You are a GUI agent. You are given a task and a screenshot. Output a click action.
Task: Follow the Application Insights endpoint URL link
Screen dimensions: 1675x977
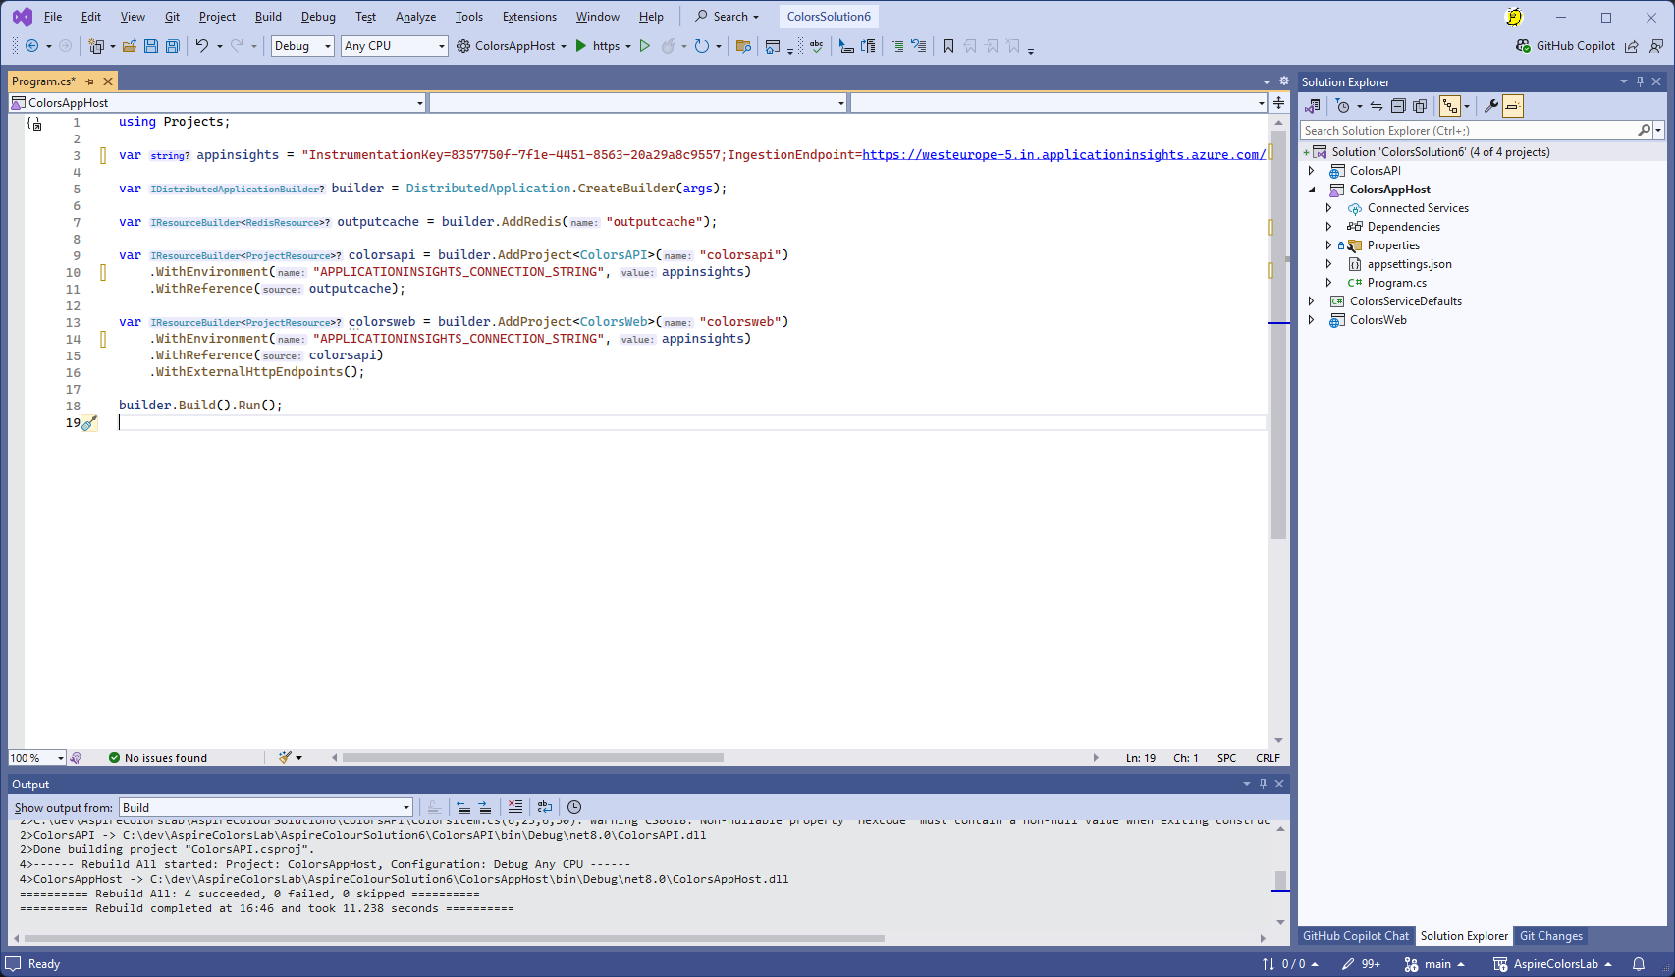pyautogui.click(x=1063, y=155)
